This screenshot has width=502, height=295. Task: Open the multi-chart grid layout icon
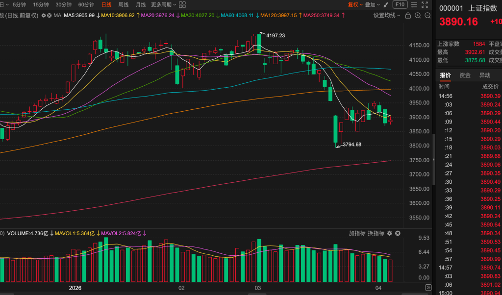click(182, 4)
